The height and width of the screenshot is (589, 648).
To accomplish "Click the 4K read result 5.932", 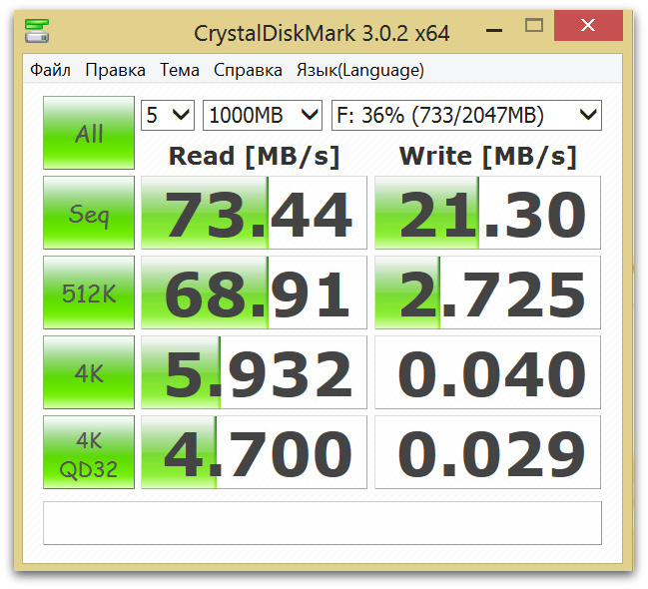I will (x=255, y=372).
